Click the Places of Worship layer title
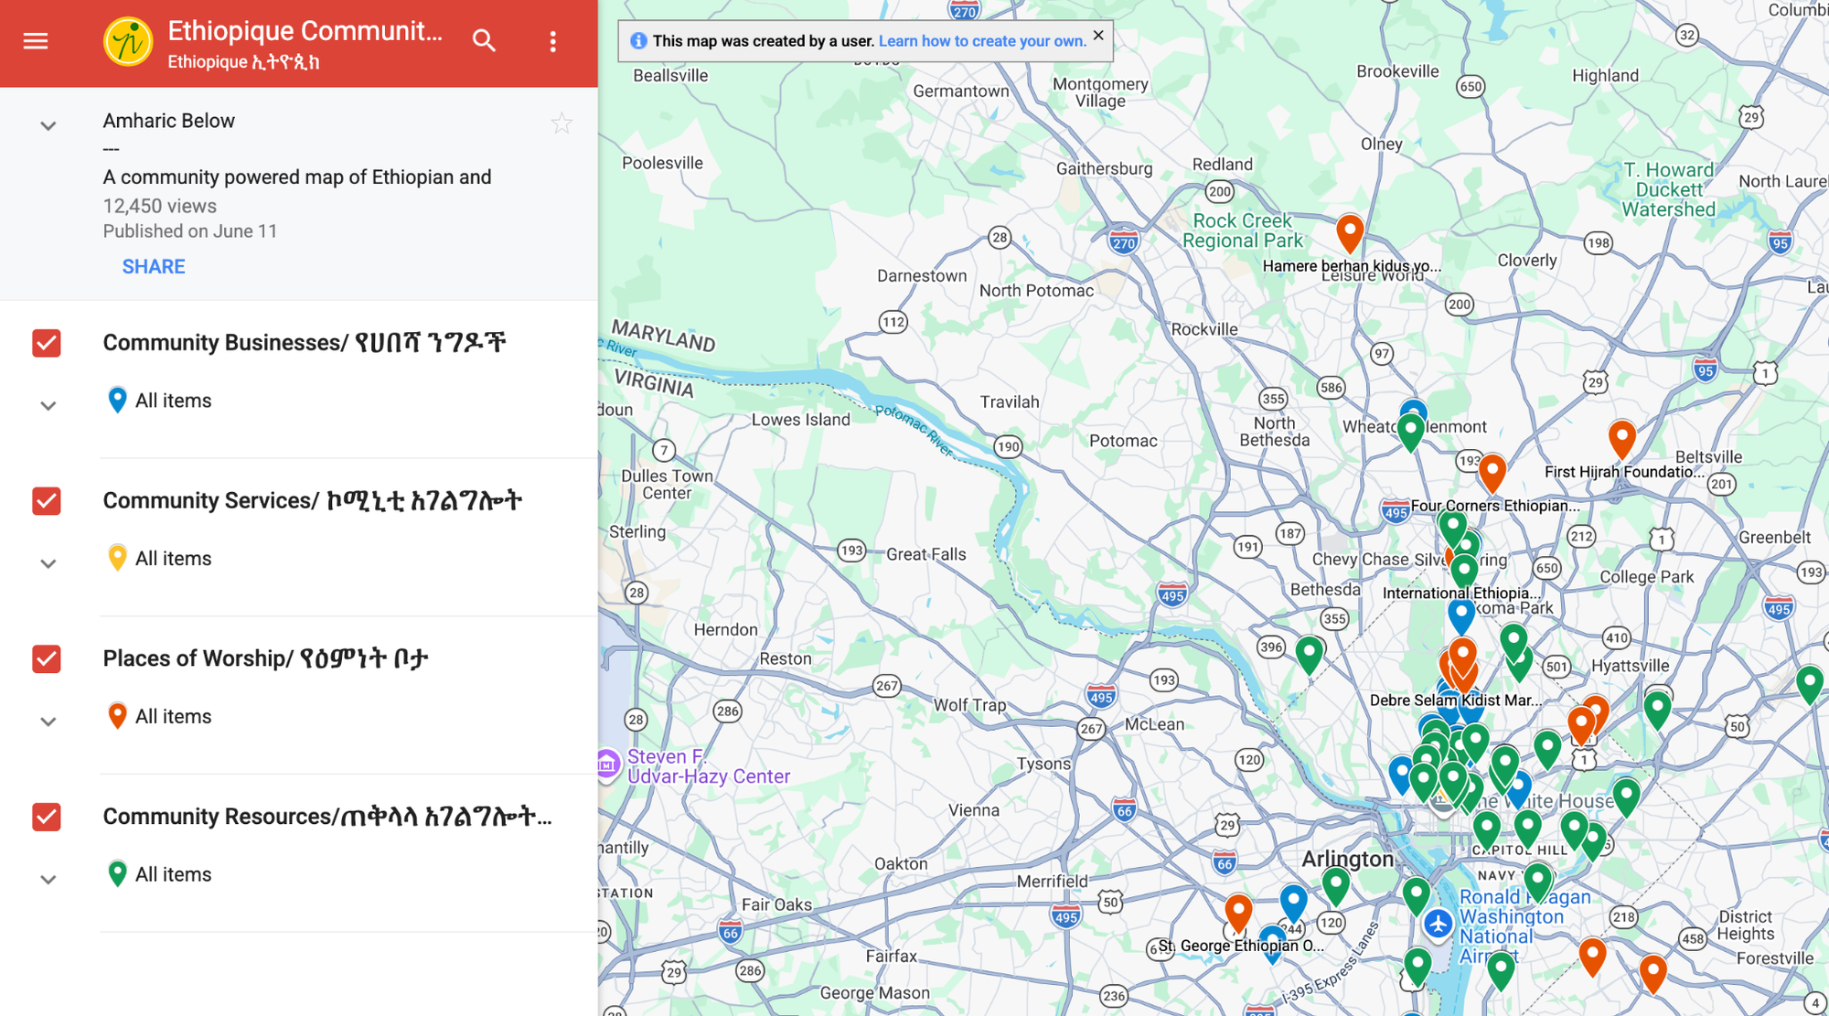Image resolution: width=1829 pixels, height=1016 pixels. 266,658
